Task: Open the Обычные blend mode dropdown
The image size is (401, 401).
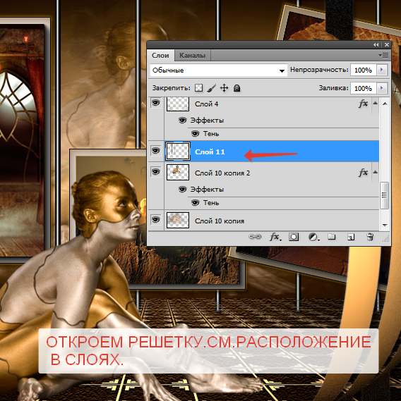Action: 219,70
